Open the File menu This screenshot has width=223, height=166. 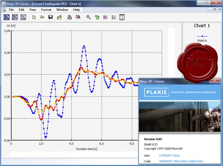coord(11,10)
